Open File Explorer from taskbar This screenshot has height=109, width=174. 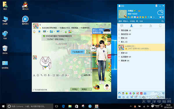70,106
